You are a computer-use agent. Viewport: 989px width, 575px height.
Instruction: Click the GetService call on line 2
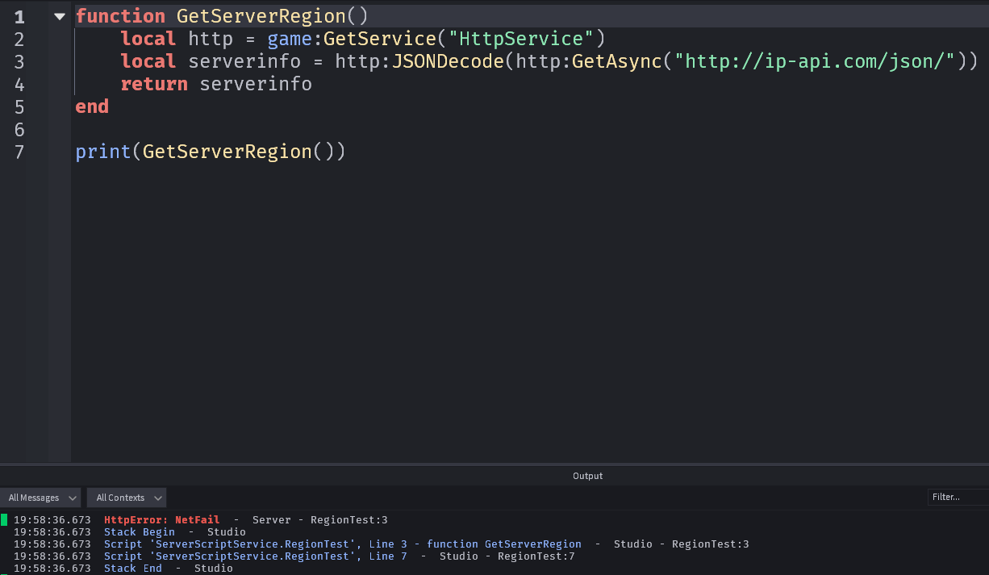380,39
